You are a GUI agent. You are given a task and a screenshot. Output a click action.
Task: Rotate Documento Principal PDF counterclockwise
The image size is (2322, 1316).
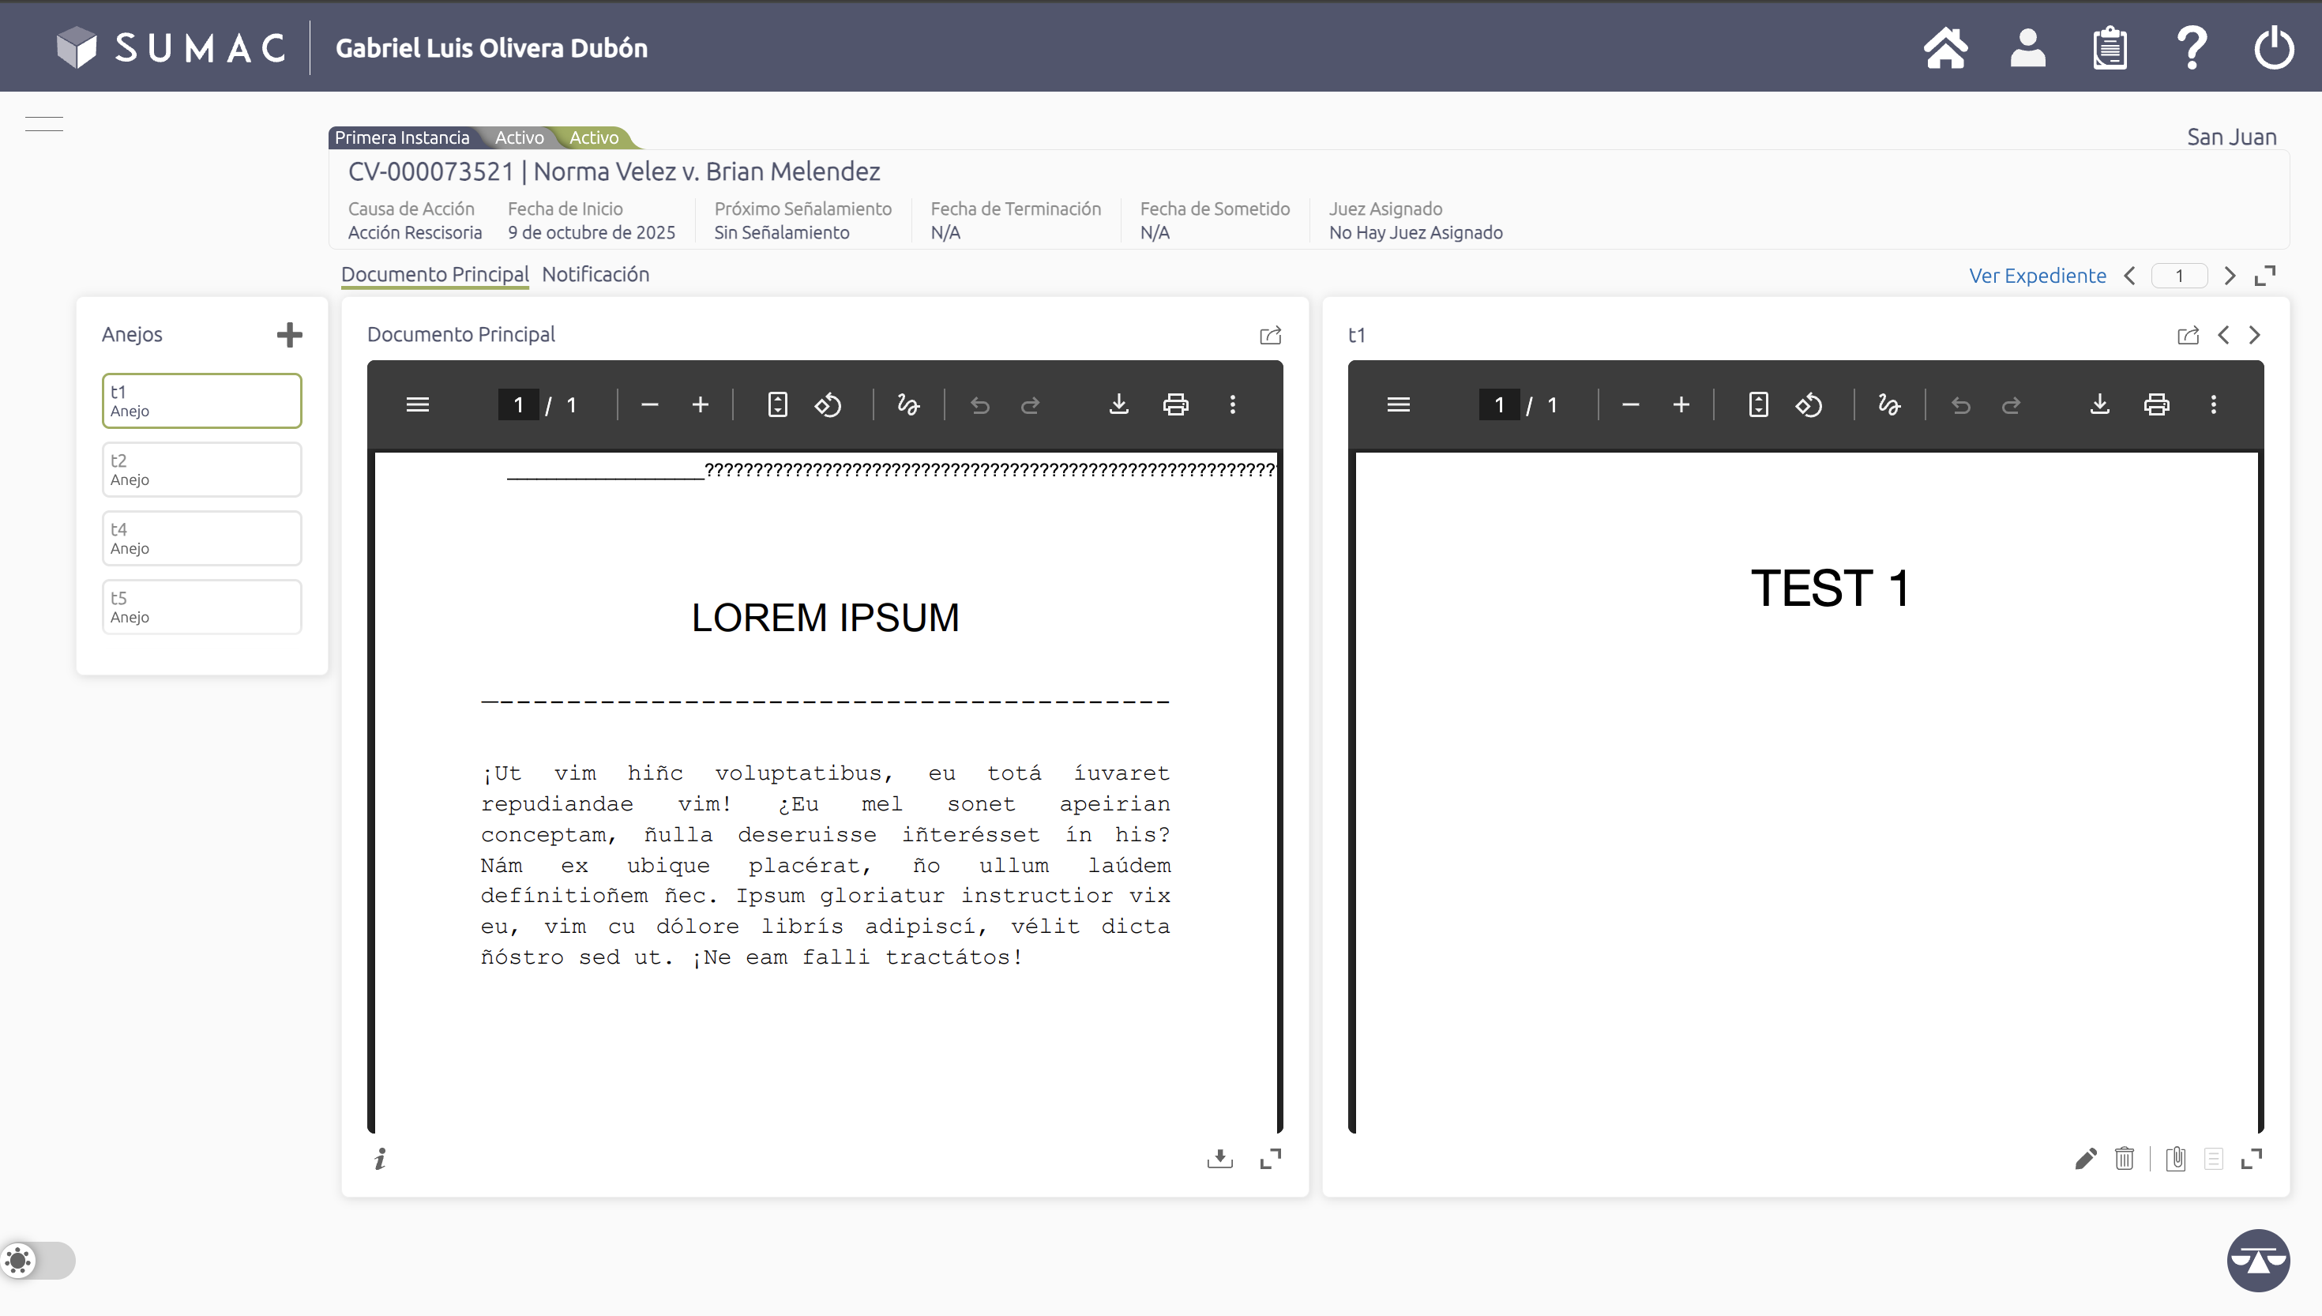(x=828, y=405)
